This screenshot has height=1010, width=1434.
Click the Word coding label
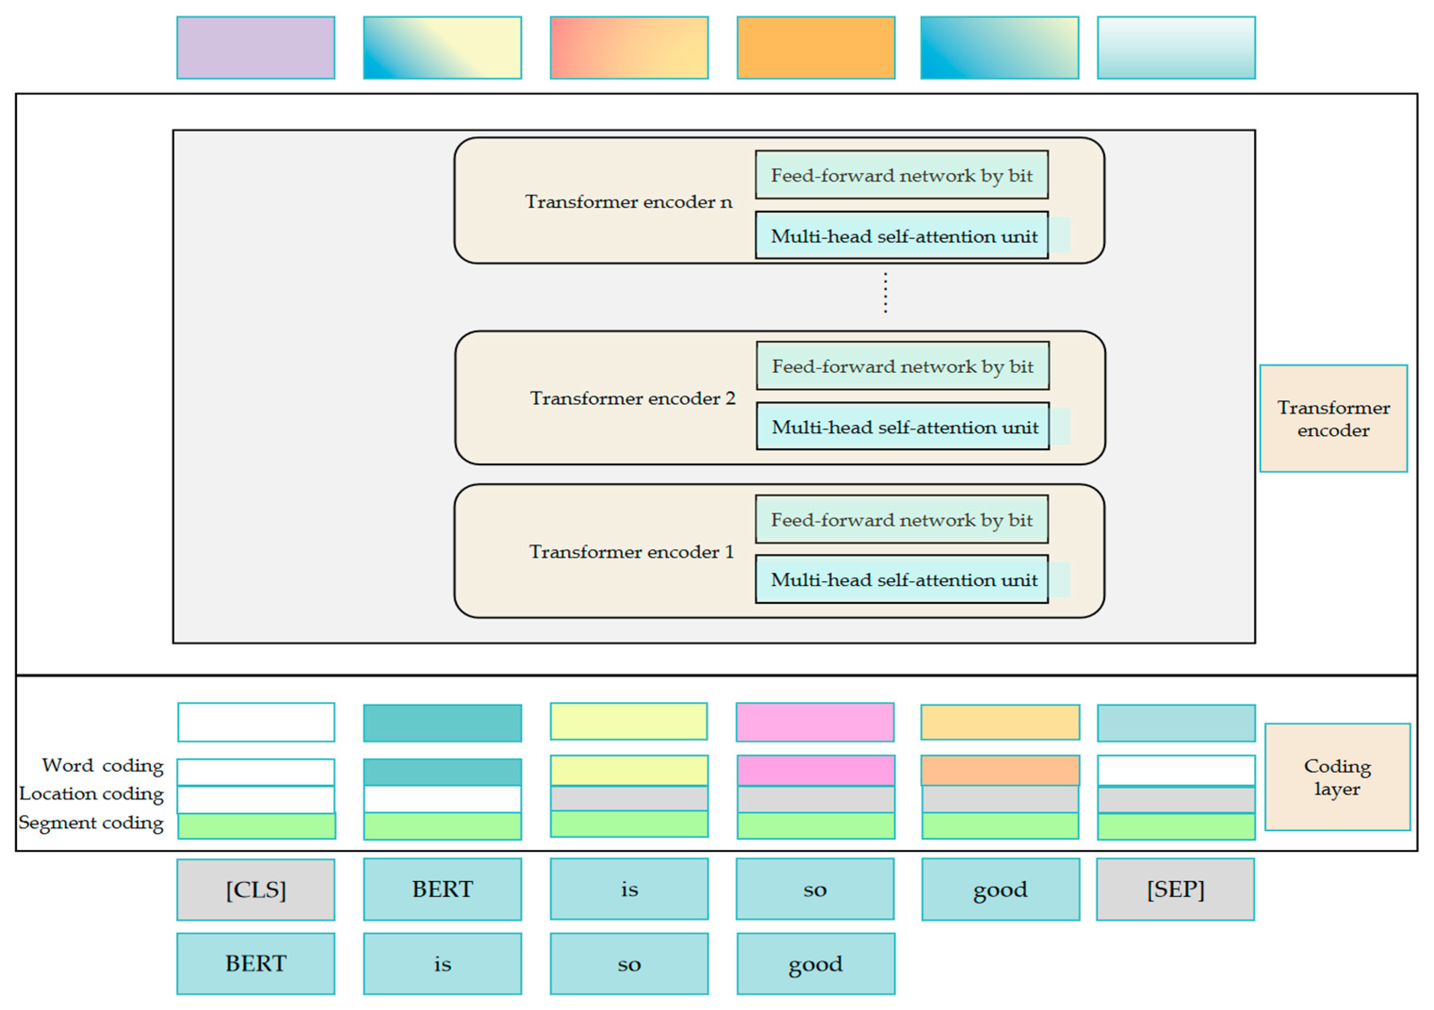(103, 766)
